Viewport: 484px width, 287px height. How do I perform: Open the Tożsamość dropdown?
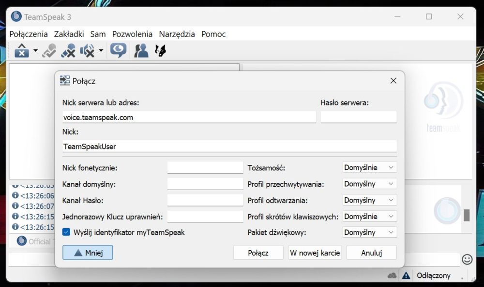point(369,167)
